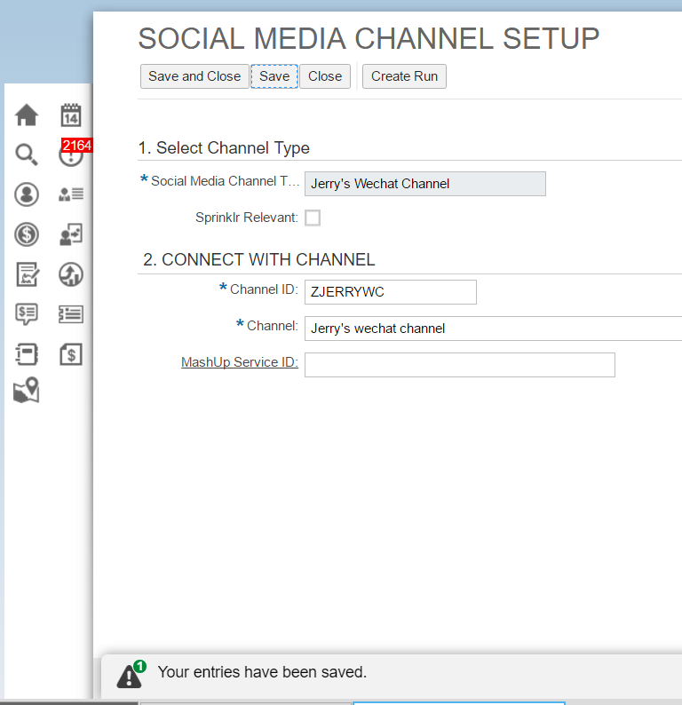Image resolution: width=682 pixels, height=705 pixels.
Task: Open the dollar document icon
Action: click(x=71, y=354)
